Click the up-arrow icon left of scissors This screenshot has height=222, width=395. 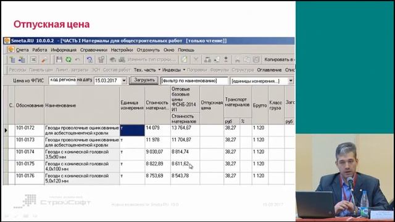[x=226, y=60]
